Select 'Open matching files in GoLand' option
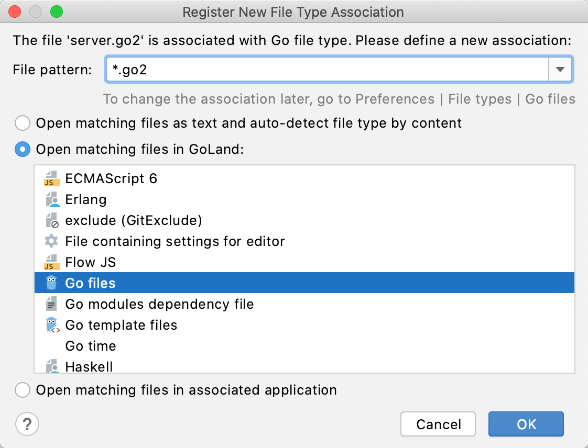Viewport: 588px width, 448px height. point(22,149)
